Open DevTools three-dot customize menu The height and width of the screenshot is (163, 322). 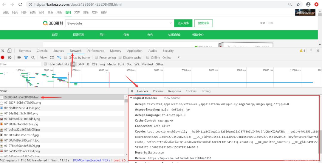pyautogui.click(x=311, y=50)
